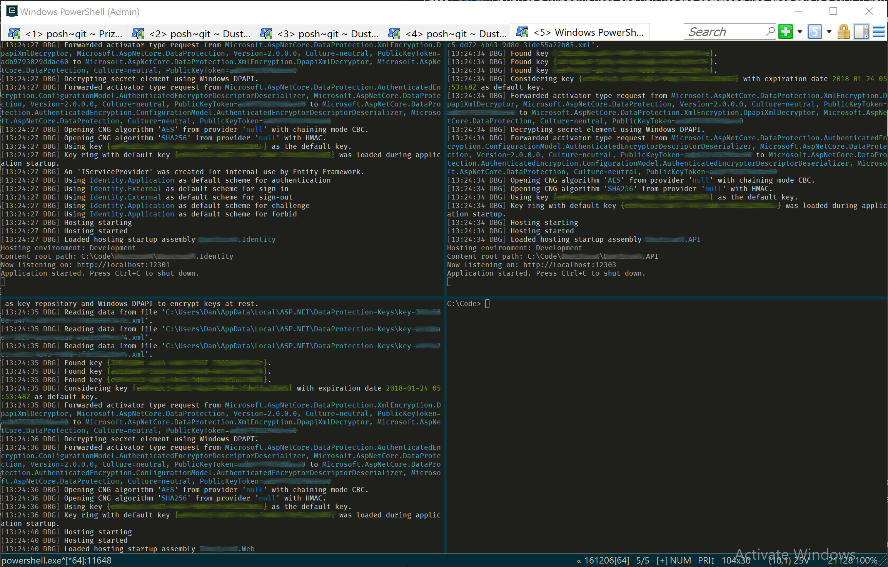Toggle the « scroll indicator in the status bar

click(579, 560)
